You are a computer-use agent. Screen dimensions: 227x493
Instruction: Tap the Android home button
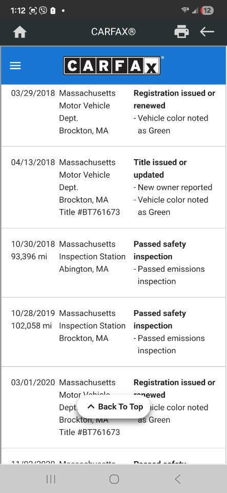pos(114,479)
